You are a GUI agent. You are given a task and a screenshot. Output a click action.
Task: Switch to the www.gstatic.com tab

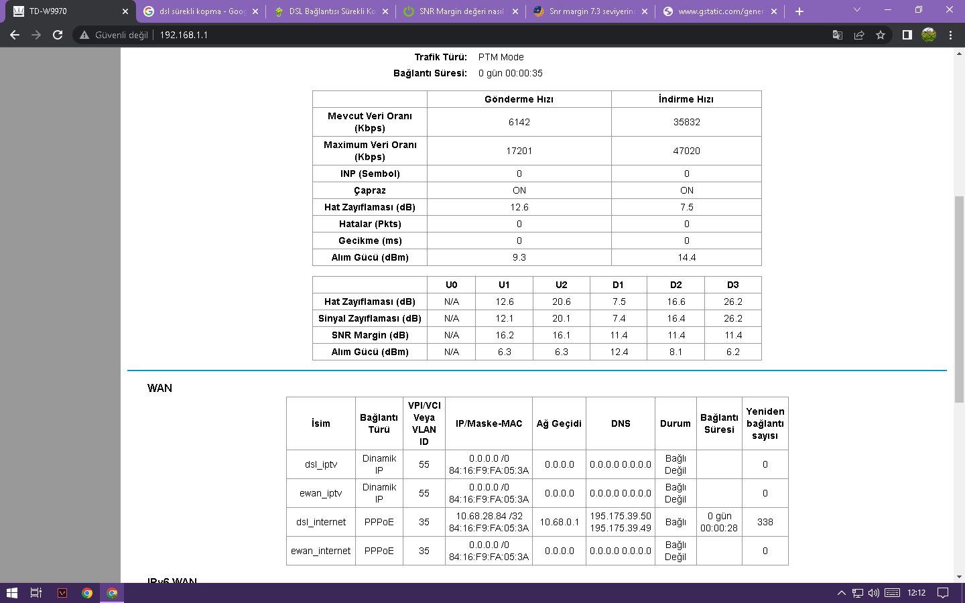click(720, 11)
